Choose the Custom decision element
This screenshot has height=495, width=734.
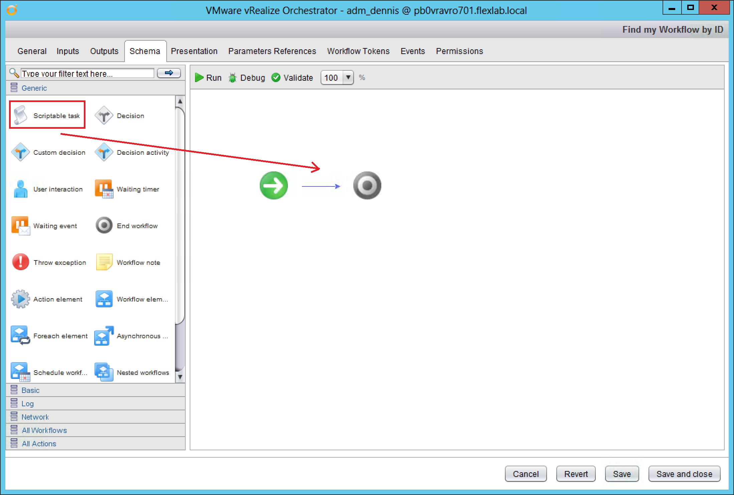point(48,152)
